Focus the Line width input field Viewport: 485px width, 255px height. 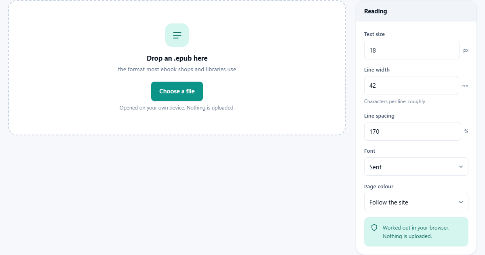click(x=411, y=86)
